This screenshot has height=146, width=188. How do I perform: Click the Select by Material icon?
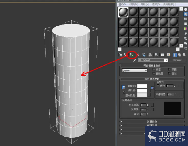click(185, 43)
